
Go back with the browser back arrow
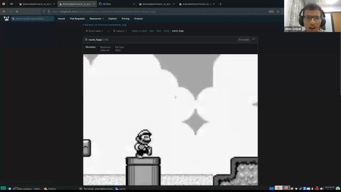click(x=5, y=11)
